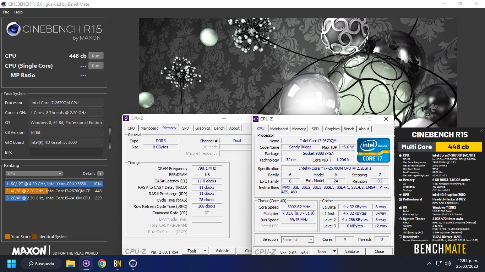Open the Cinebench File menu
Screen dimensions: 485x272
click(x=6, y=12)
